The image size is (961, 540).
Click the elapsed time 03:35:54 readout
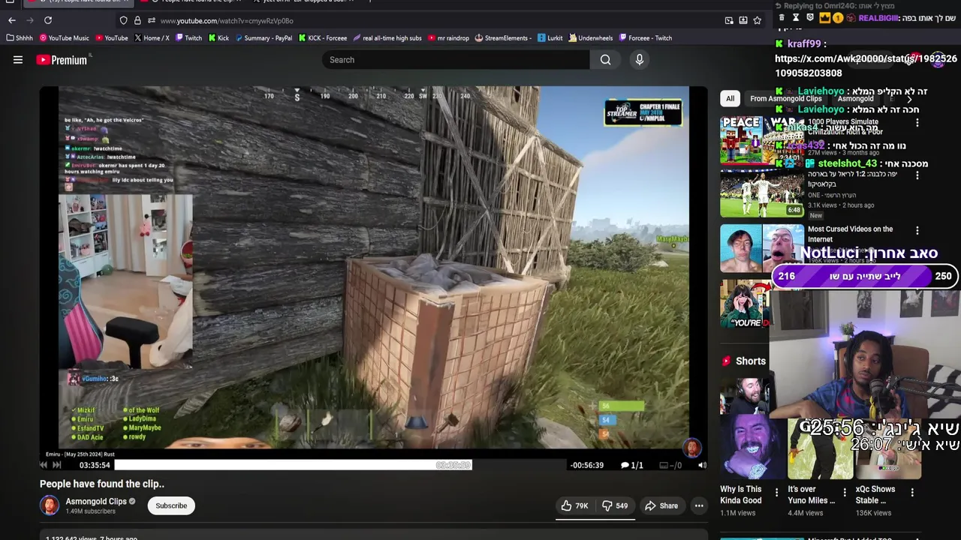(x=95, y=465)
